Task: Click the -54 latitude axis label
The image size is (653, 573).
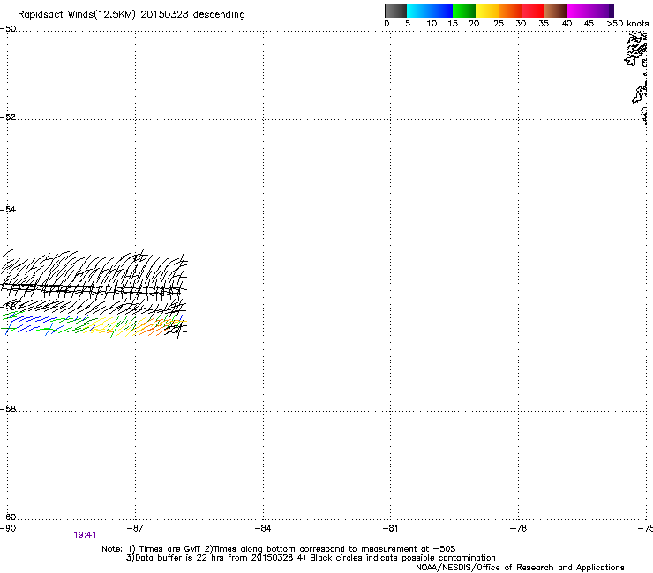Action: pyautogui.click(x=8, y=209)
